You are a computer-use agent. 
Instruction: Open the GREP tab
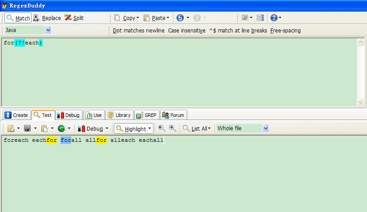coord(147,115)
